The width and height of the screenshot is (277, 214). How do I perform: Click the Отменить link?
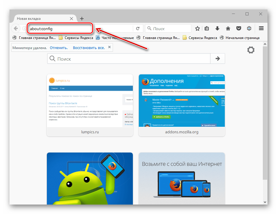coord(59,48)
